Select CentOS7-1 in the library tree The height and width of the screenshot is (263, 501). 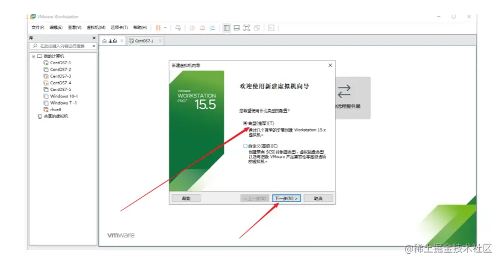coord(61,63)
